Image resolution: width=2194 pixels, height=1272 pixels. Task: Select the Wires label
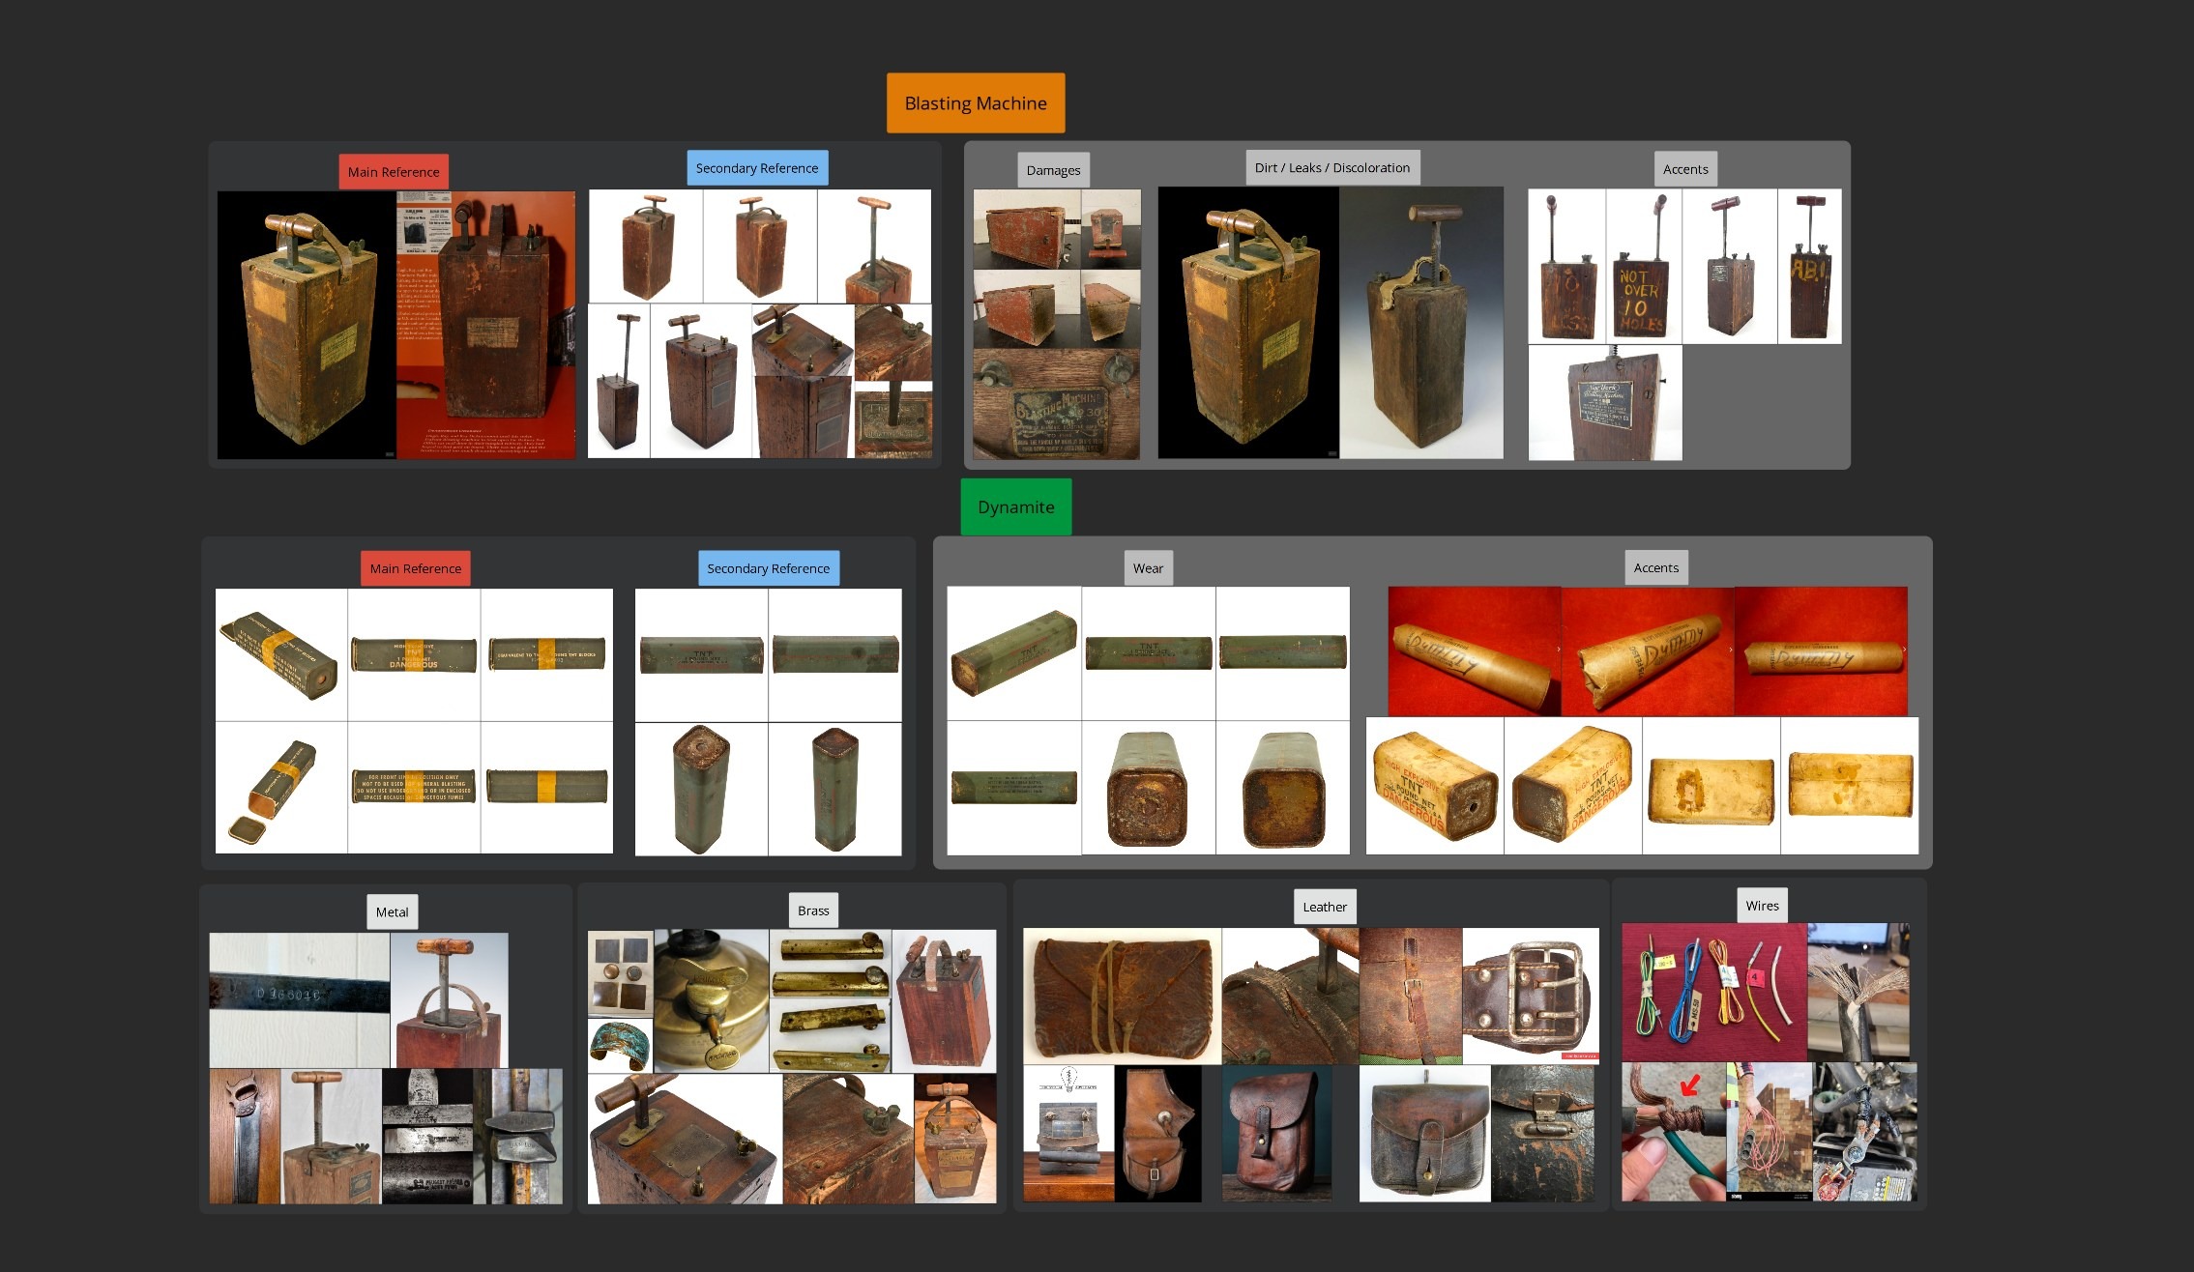(x=1762, y=906)
